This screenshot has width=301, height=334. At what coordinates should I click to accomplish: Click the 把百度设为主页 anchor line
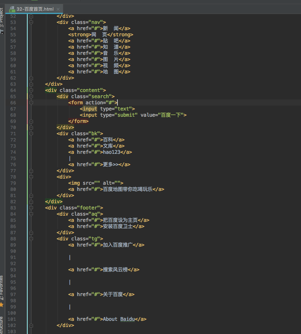tap(109, 220)
